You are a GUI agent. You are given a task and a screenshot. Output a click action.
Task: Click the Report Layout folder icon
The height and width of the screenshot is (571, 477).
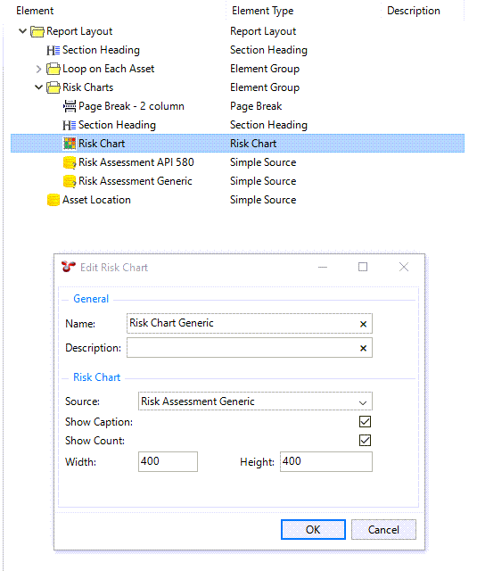tap(37, 32)
